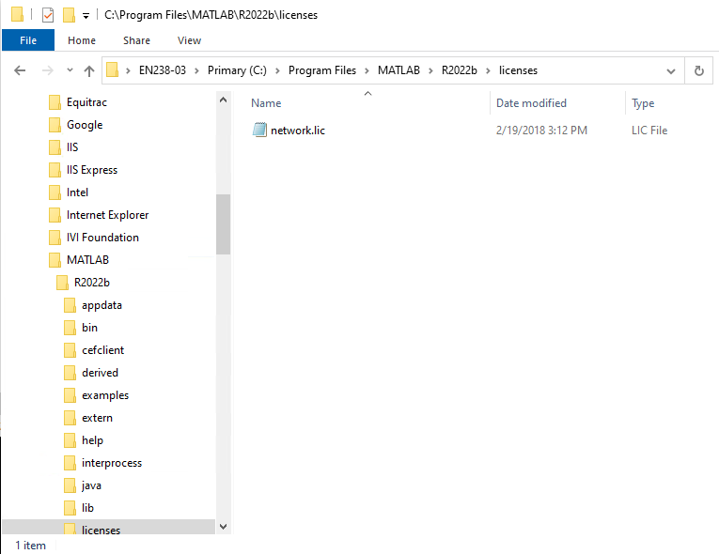
Task: Navigate to MATLAB in the breadcrumb
Action: (399, 70)
